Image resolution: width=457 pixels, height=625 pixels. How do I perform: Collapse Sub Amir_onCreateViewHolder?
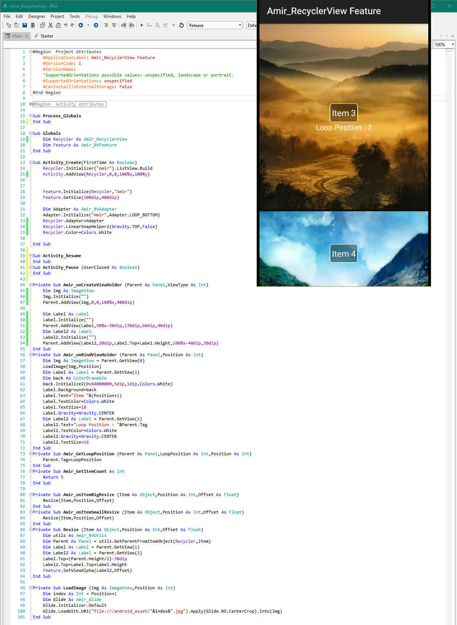pos(31,285)
